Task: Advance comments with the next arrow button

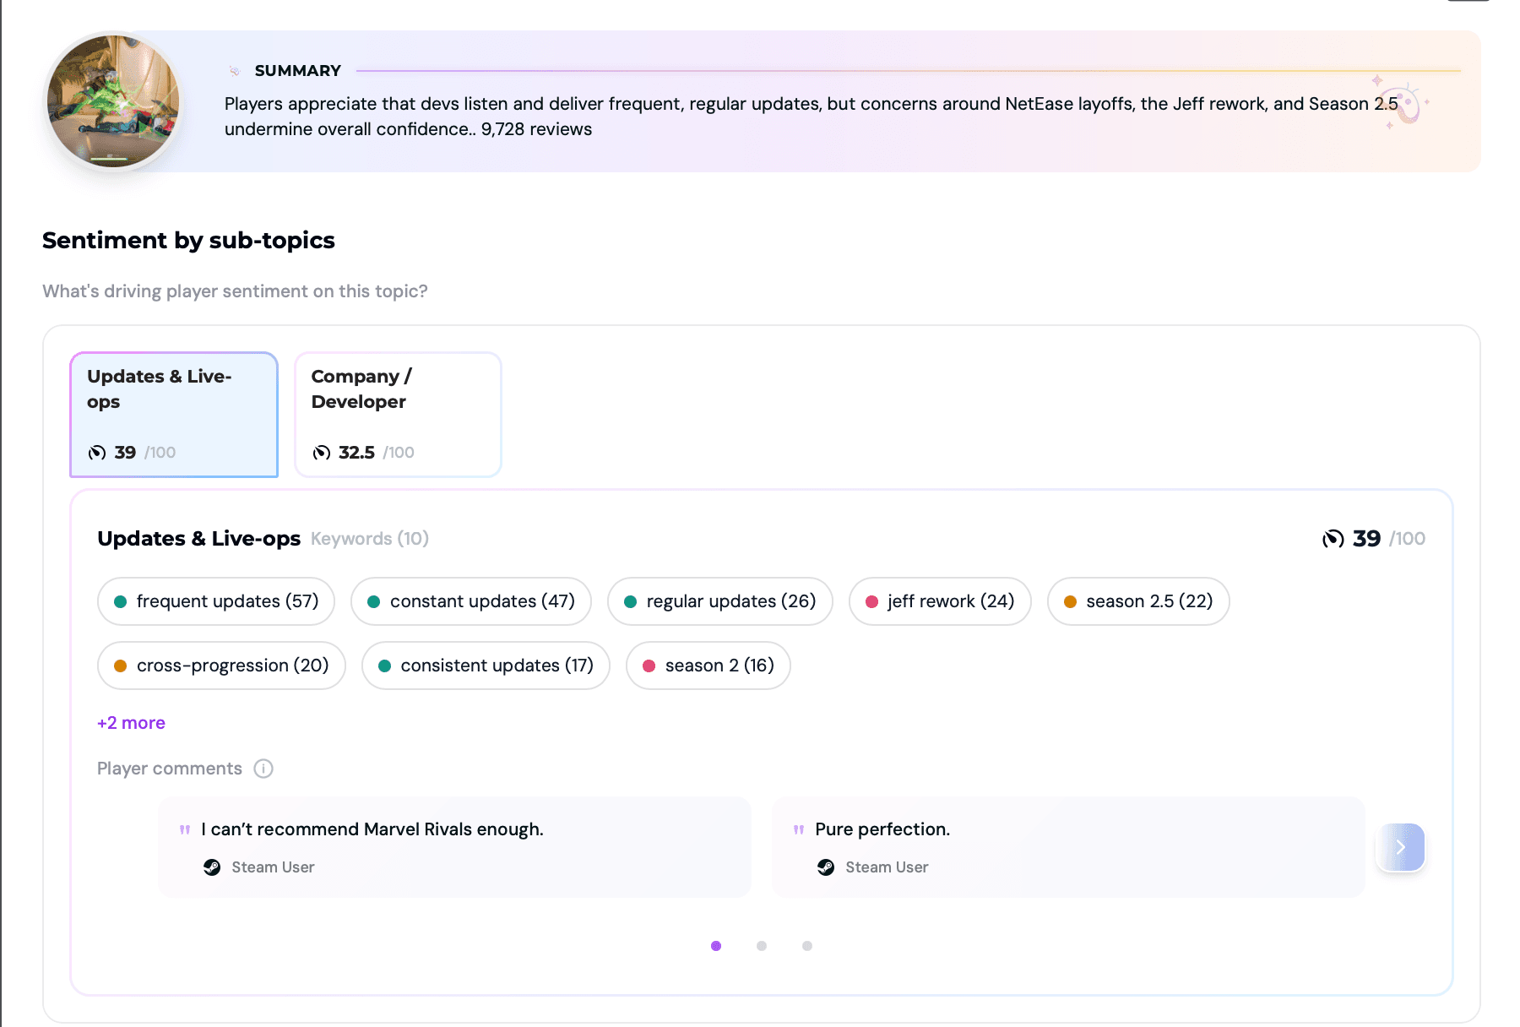Action: coord(1400,847)
